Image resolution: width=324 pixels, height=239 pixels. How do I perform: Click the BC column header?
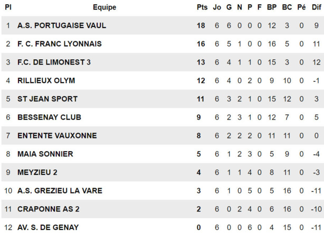click(x=287, y=7)
